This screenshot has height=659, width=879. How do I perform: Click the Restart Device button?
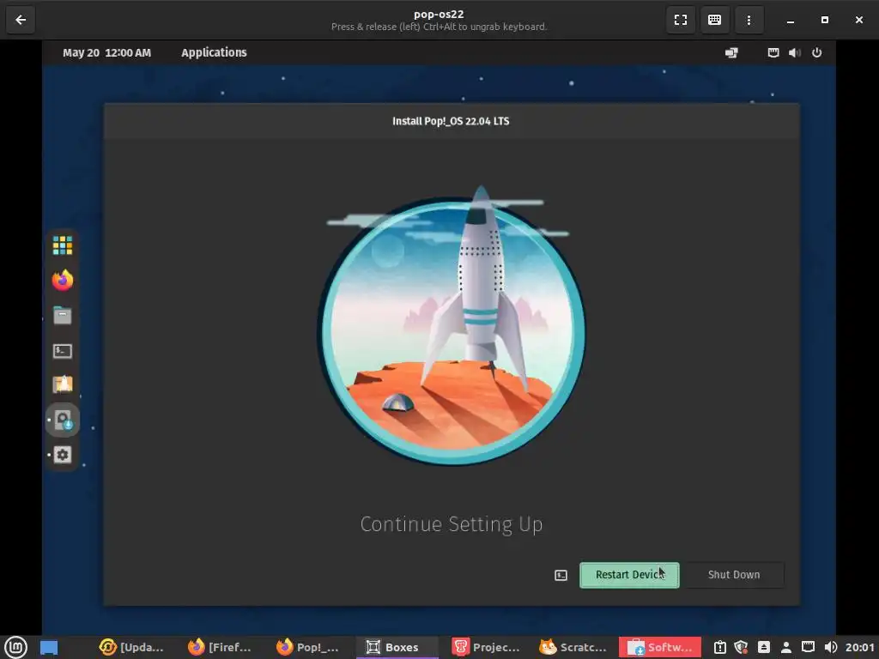click(x=629, y=575)
